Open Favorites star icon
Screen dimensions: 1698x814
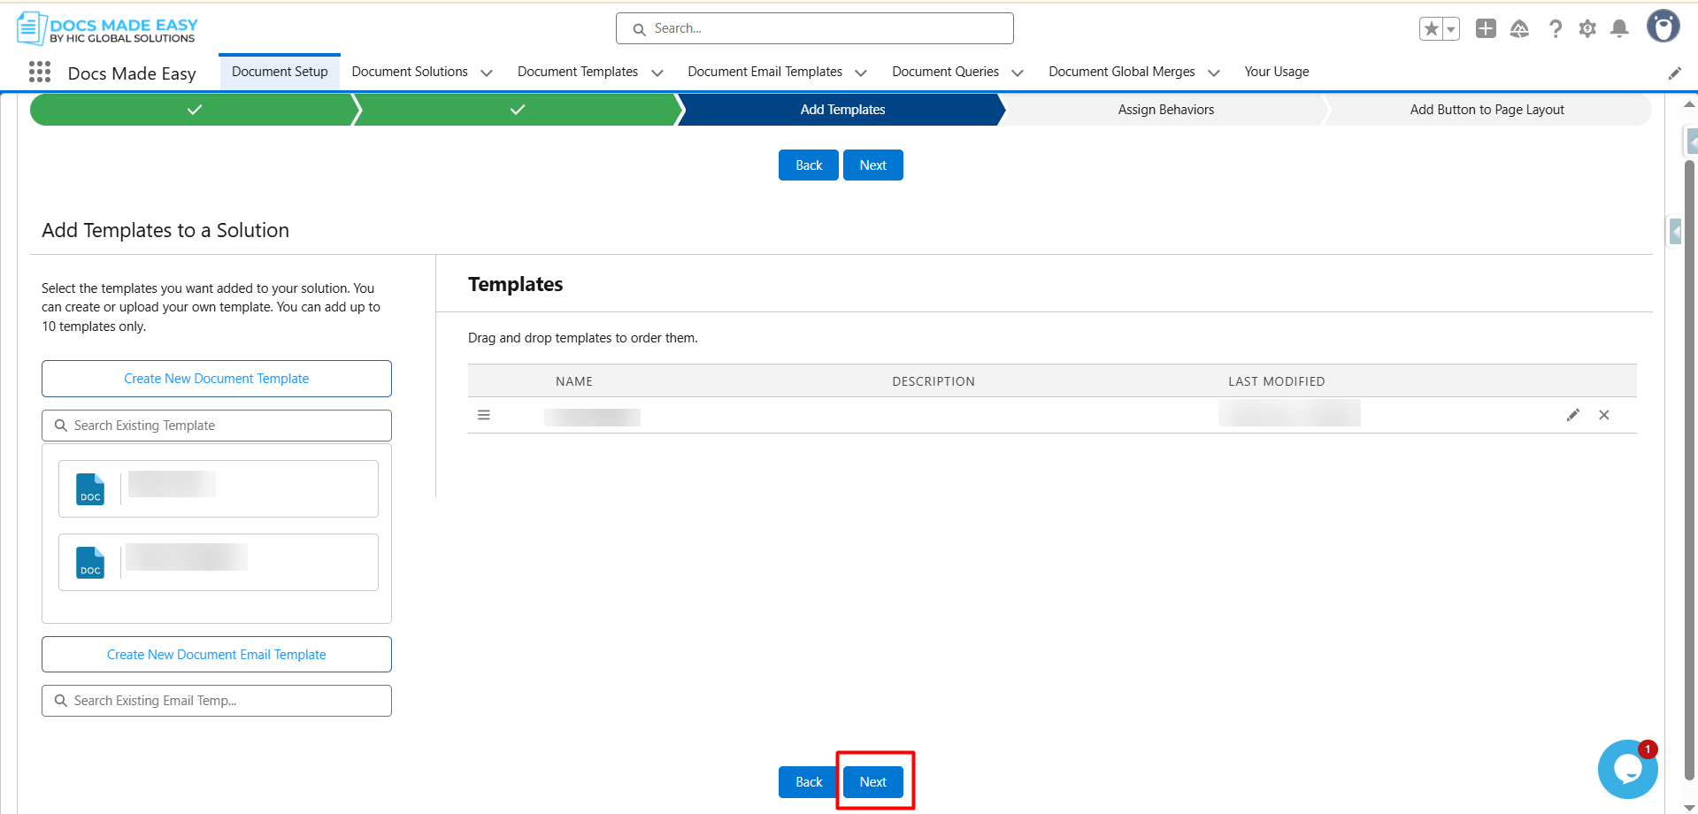1431,29
